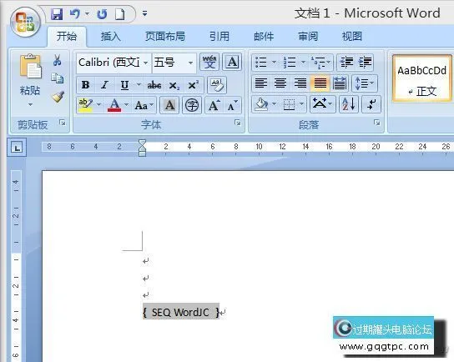
Task: Toggle underline formatting
Action: tap(124, 85)
